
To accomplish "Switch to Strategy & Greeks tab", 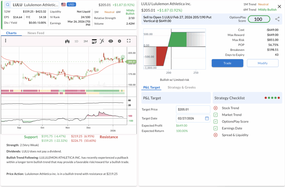I will pos(181,87).
